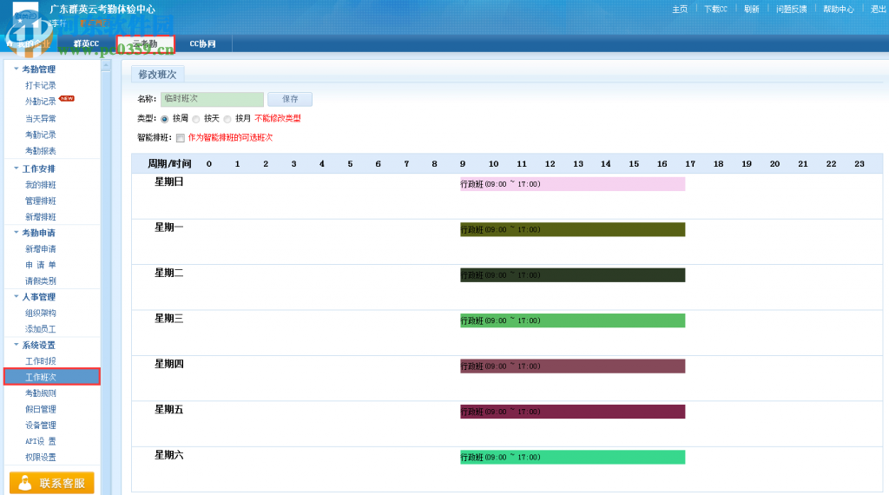The image size is (889, 495).
Task: Click the 名称 shift name input field
Action: coord(212,99)
